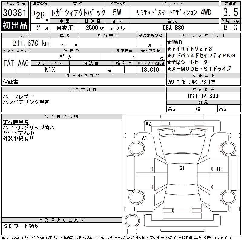Click the ★全席シートヒーター line

coord(190,62)
